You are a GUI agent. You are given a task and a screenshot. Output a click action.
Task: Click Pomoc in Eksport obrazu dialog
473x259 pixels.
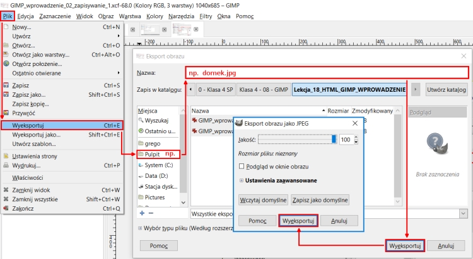tap(159, 246)
